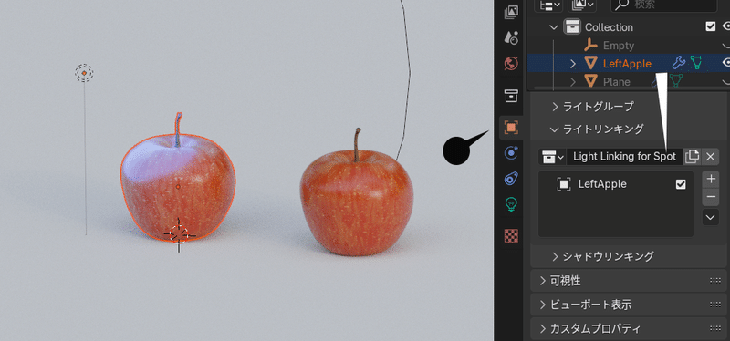
Task: Expand the LeftApple tree item
Action: point(573,63)
